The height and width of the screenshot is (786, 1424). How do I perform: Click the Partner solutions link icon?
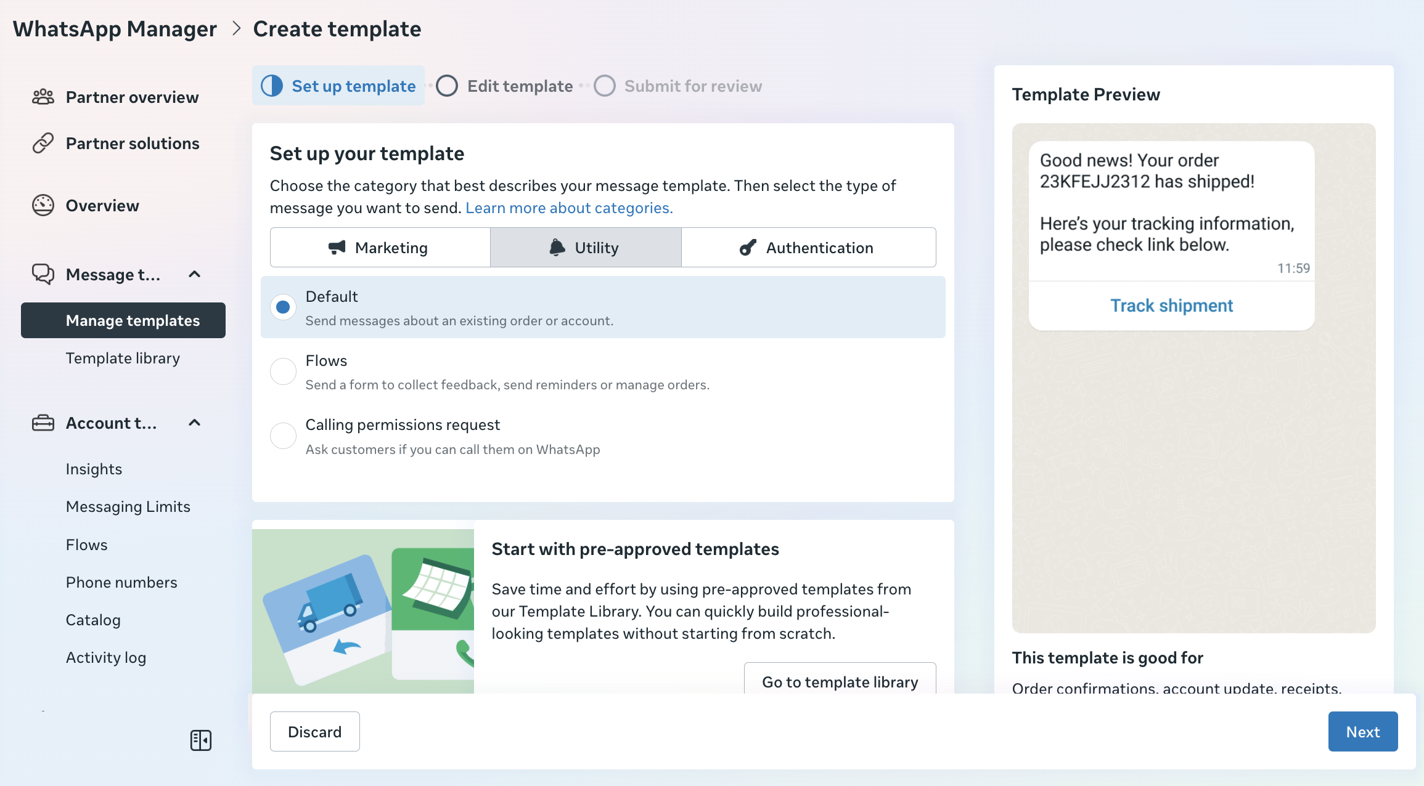(43, 143)
